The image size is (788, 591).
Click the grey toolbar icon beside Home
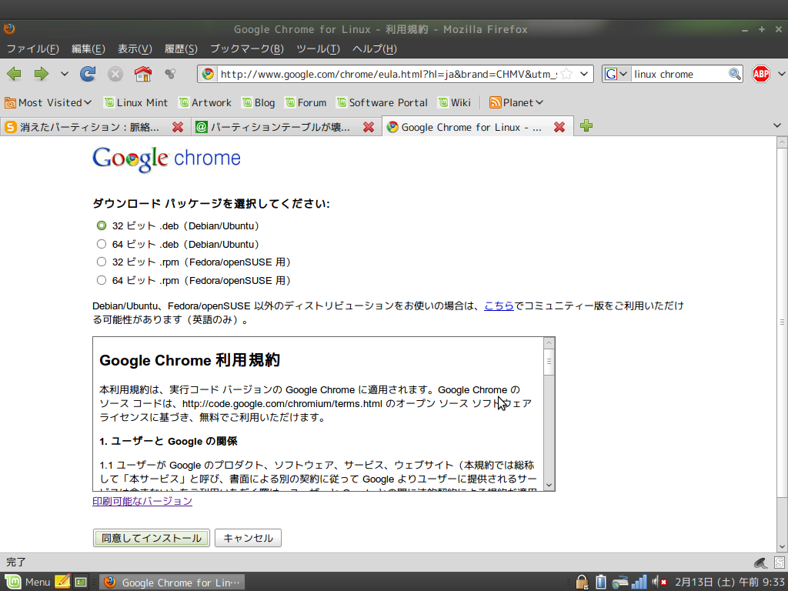(170, 75)
